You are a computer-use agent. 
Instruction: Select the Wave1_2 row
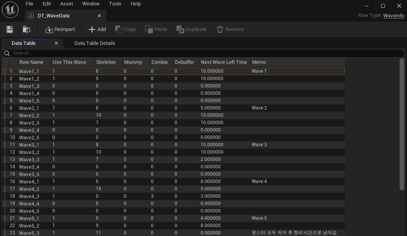[173, 79]
